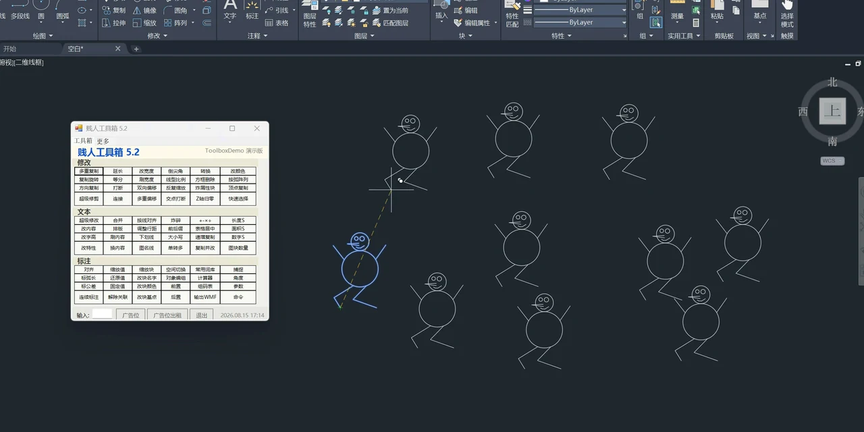Screen dimensions: 864x432
Task: Click the 快速选择 button in toolbox
Action: (238, 199)
